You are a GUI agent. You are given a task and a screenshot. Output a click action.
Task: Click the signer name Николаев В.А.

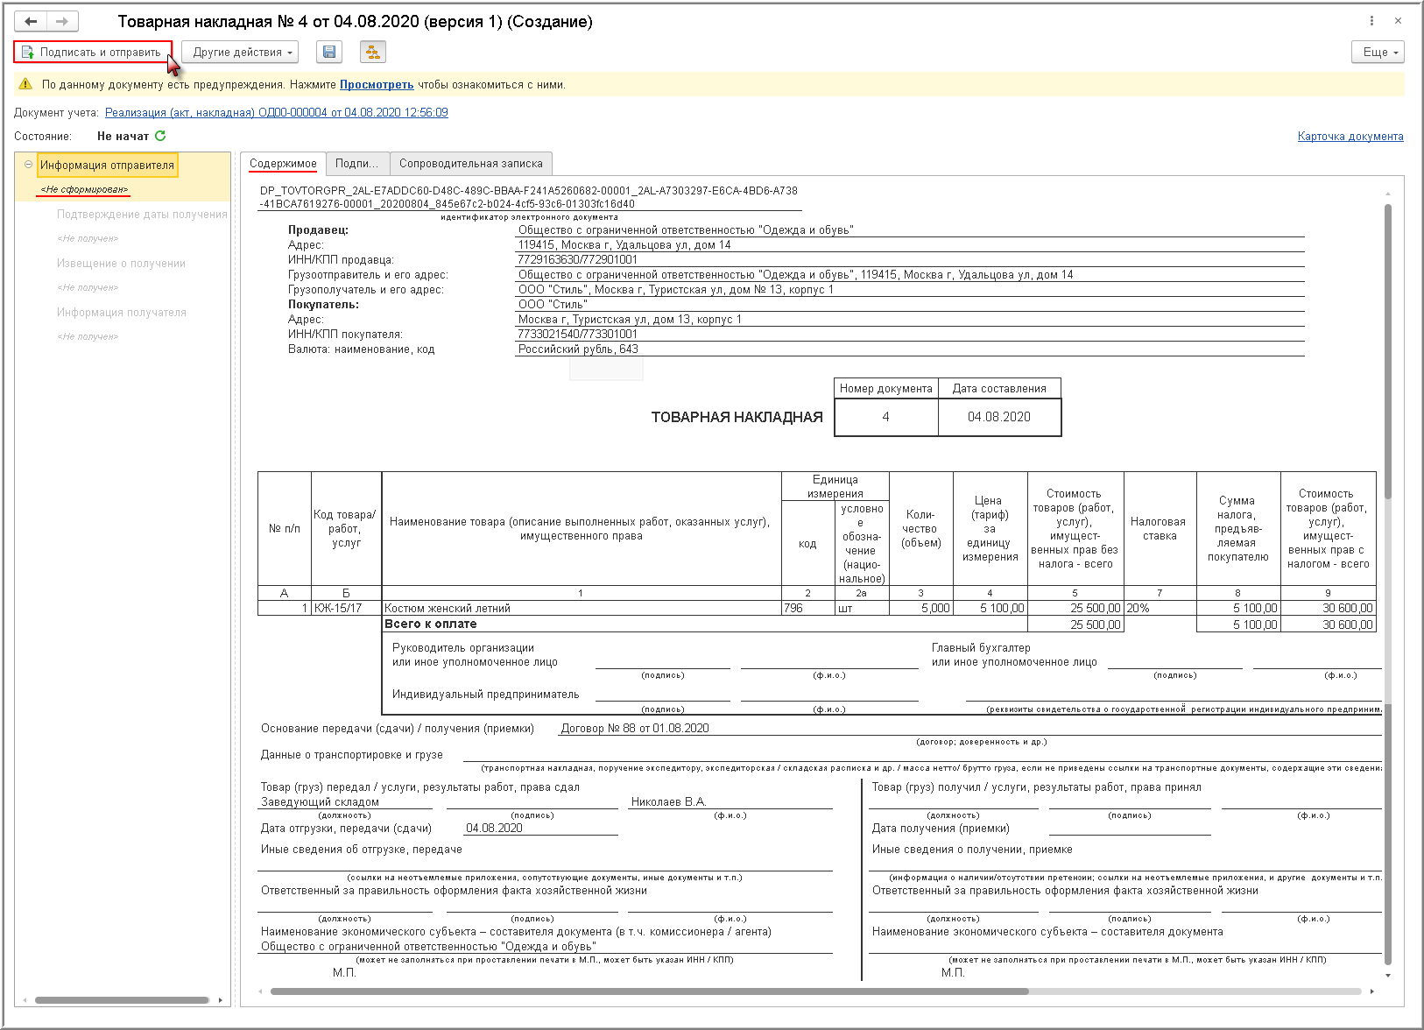click(x=669, y=802)
